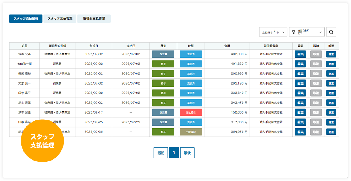The height and width of the screenshot is (181, 351).
Task: Open 編集 for the 295,190 円 row
Action: [x=301, y=83]
